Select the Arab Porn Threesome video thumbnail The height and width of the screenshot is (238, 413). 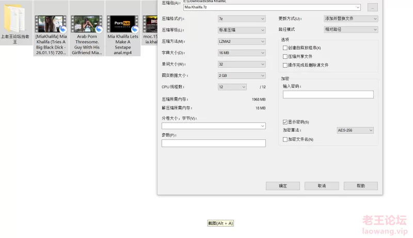[87, 24]
